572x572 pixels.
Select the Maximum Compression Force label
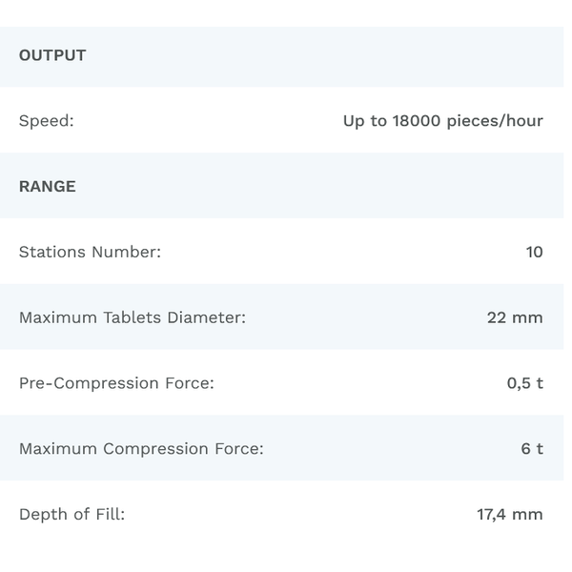[x=141, y=449]
